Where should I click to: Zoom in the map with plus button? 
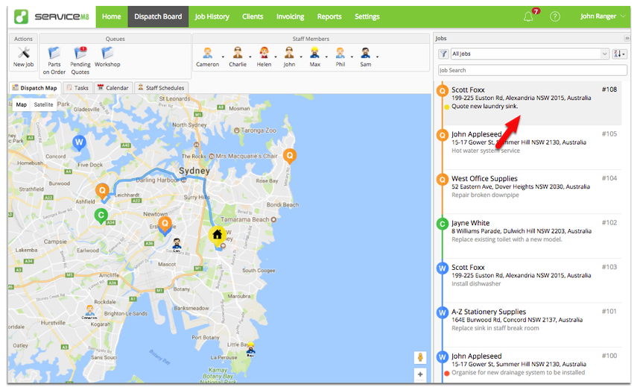click(420, 374)
